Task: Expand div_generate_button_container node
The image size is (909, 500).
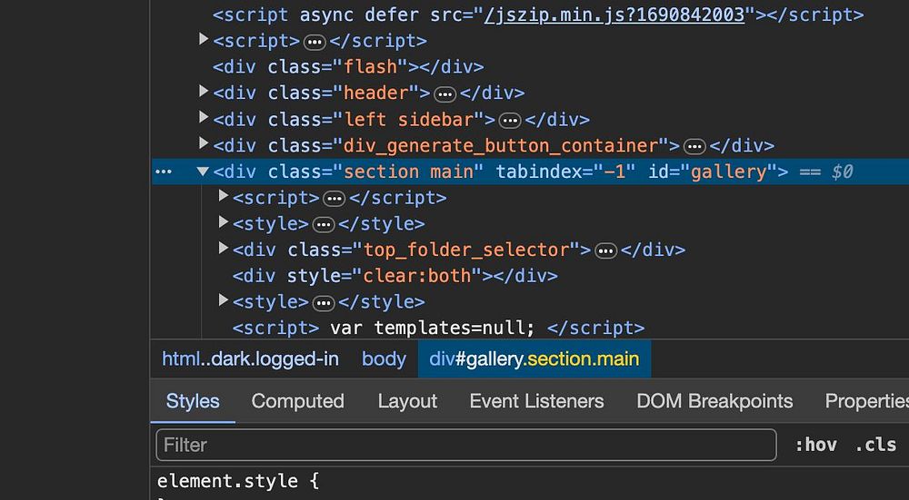Action: 204,143
